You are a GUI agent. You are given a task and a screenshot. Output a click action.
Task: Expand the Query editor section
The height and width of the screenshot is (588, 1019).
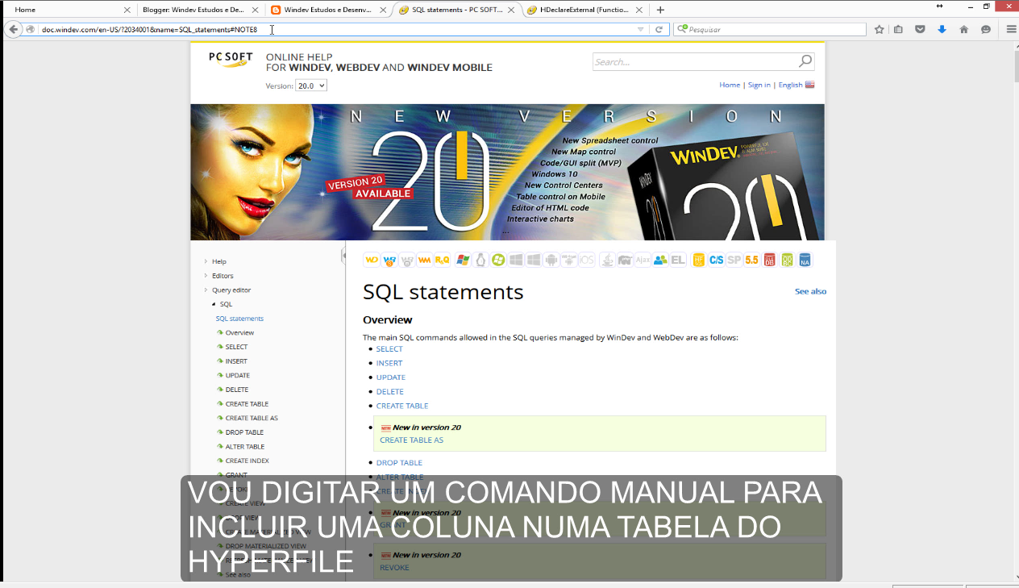(208, 290)
